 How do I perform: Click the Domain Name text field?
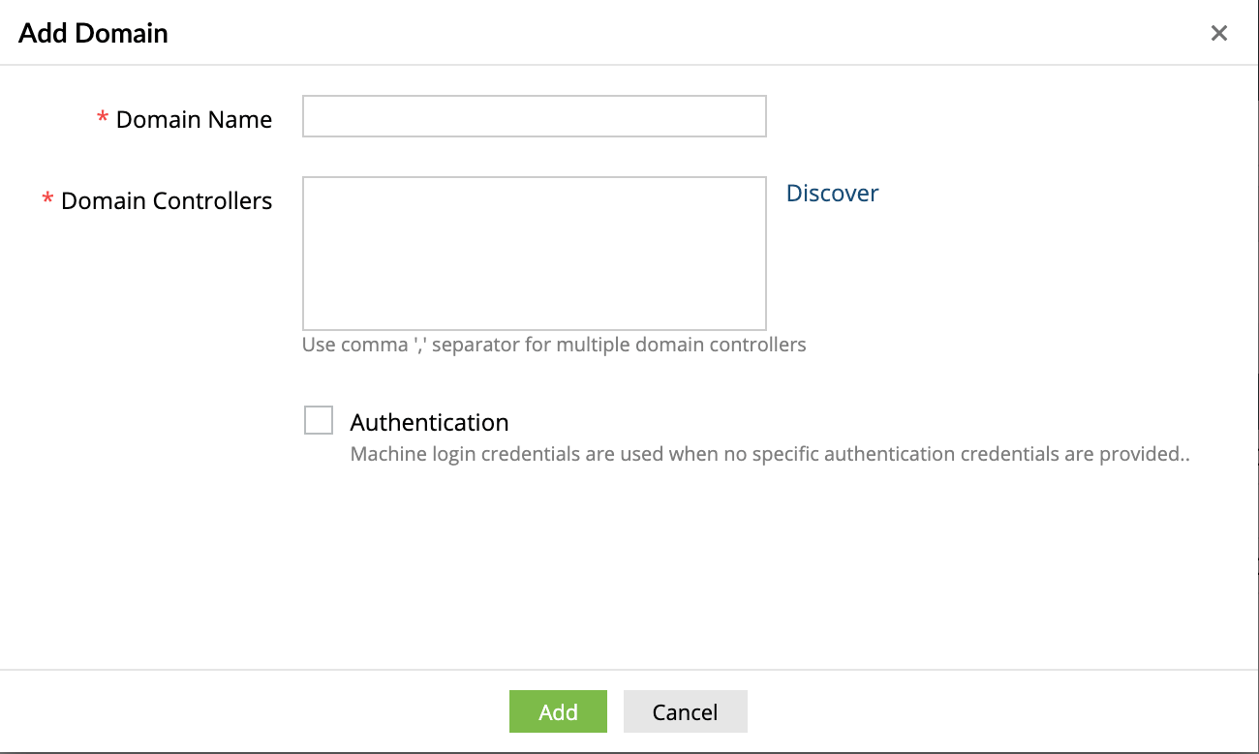(534, 116)
